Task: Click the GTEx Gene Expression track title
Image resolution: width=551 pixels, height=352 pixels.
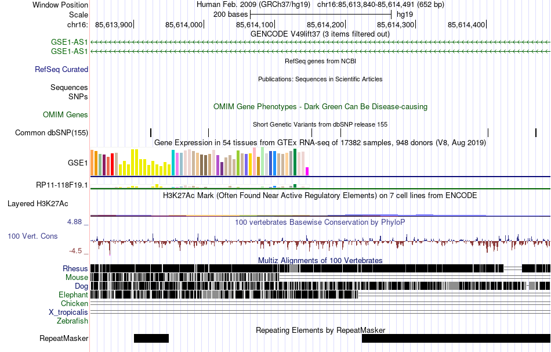Action: coord(320,142)
